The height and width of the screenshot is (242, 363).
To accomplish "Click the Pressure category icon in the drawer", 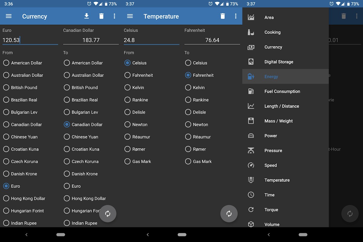I will point(251,150).
